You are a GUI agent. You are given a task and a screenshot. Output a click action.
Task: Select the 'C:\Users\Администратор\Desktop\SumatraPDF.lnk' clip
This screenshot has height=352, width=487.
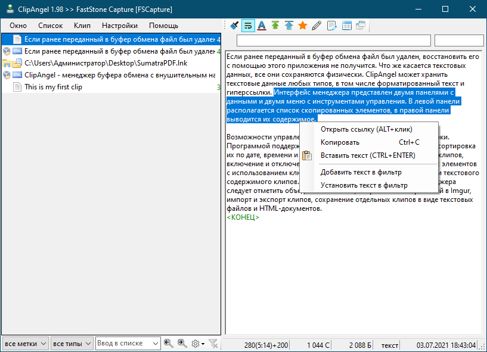[x=111, y=63]
